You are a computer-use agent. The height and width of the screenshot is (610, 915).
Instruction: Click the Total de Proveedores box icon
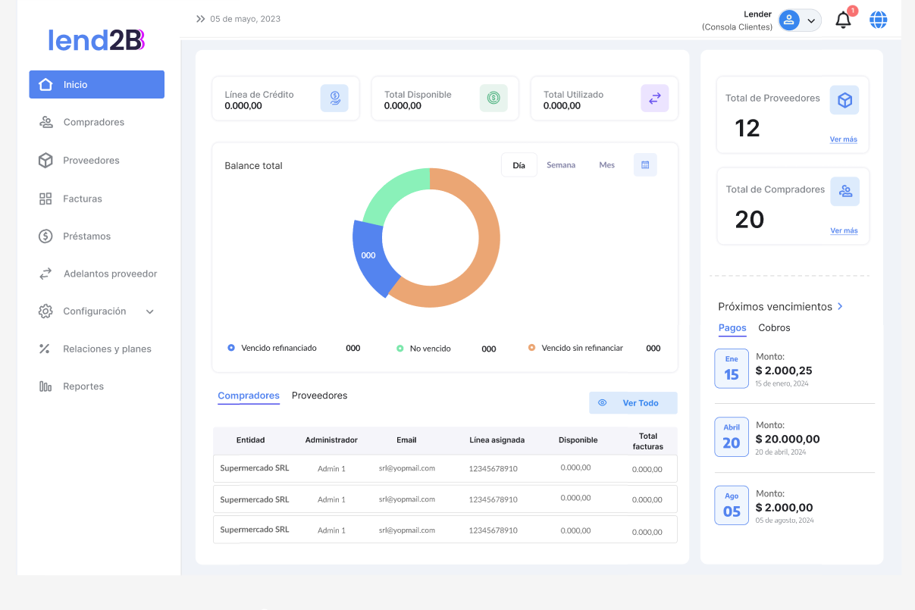point(844,100)
